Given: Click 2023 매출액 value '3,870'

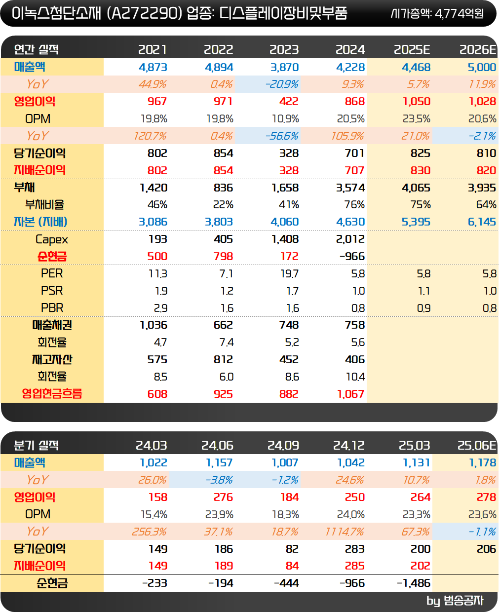Looking at the screenshot, I should [x=284, y=67].
